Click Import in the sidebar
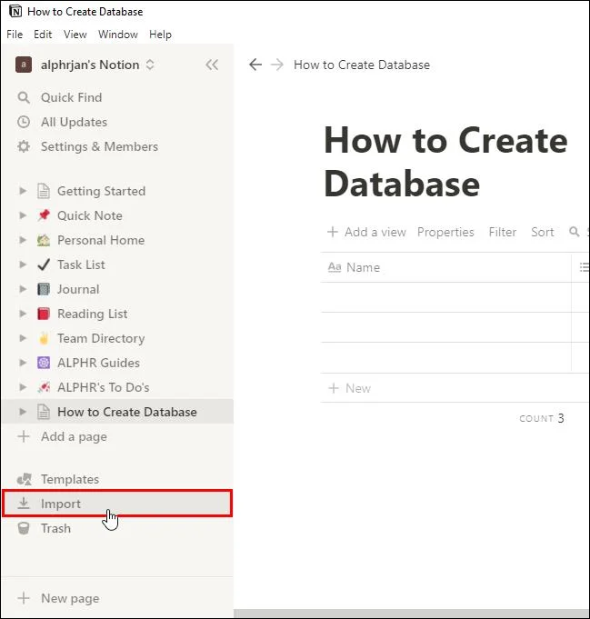 [61, 504]
